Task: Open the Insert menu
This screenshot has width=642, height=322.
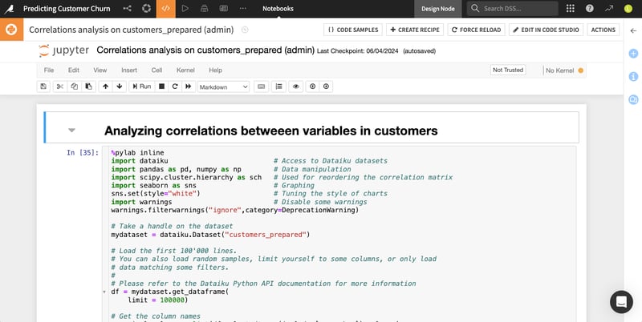Action: click(129, 70)
